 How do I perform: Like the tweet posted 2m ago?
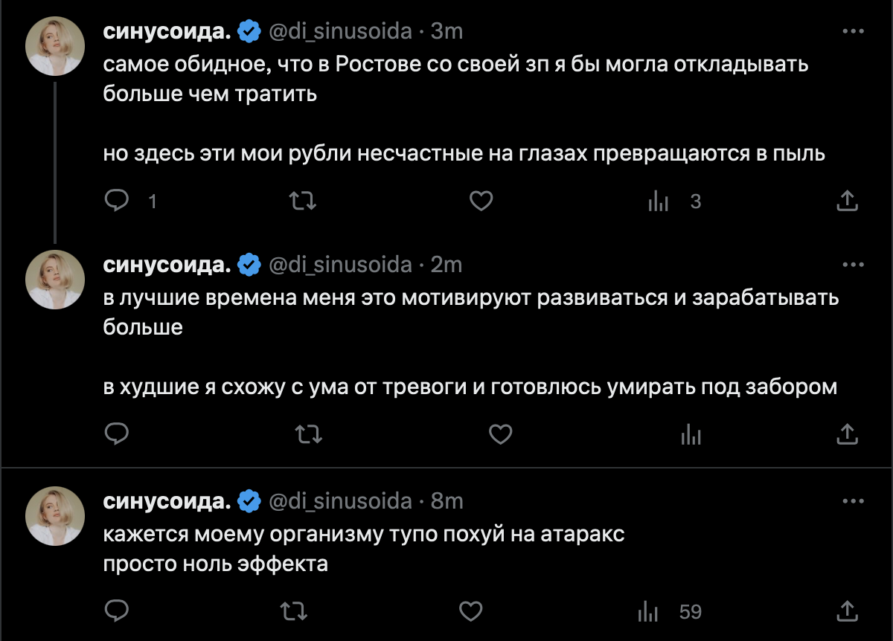coord(500,434)
